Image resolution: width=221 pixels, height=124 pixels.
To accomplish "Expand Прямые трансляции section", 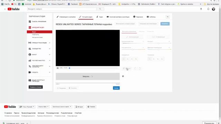I will 50,43.
